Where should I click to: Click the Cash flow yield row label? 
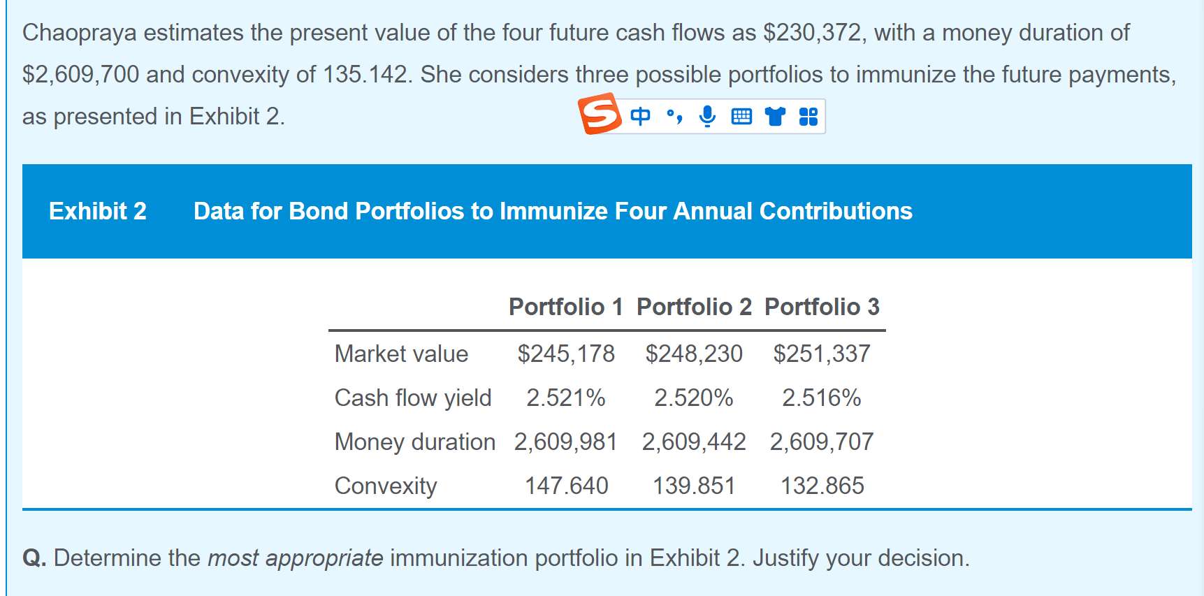[x=413, y=398]
